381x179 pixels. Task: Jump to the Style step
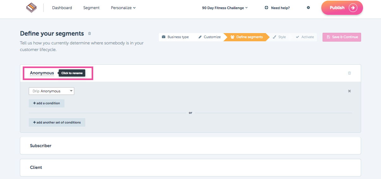[279, 37]
